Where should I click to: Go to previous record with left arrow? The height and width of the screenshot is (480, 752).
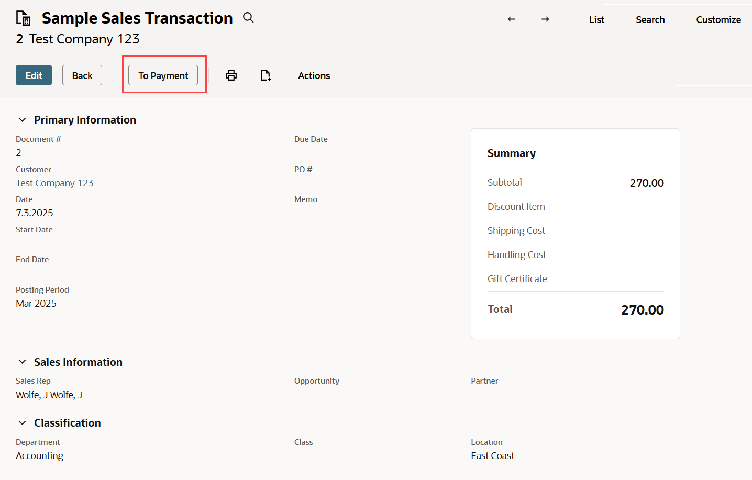click(512, 19)
